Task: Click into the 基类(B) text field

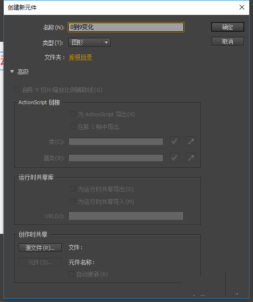Action: (x=116, y=158)
